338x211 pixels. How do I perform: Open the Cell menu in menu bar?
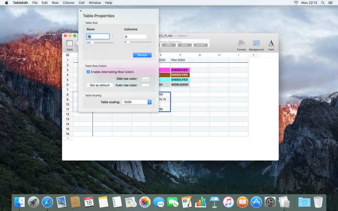pos(82,3)
